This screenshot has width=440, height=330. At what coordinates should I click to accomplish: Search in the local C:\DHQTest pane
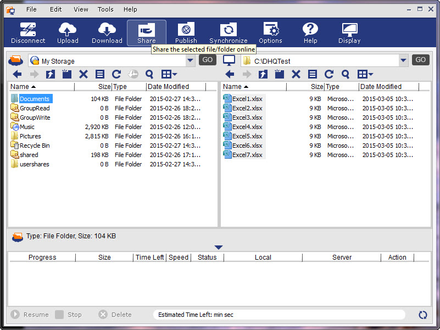tap(346, 74)
